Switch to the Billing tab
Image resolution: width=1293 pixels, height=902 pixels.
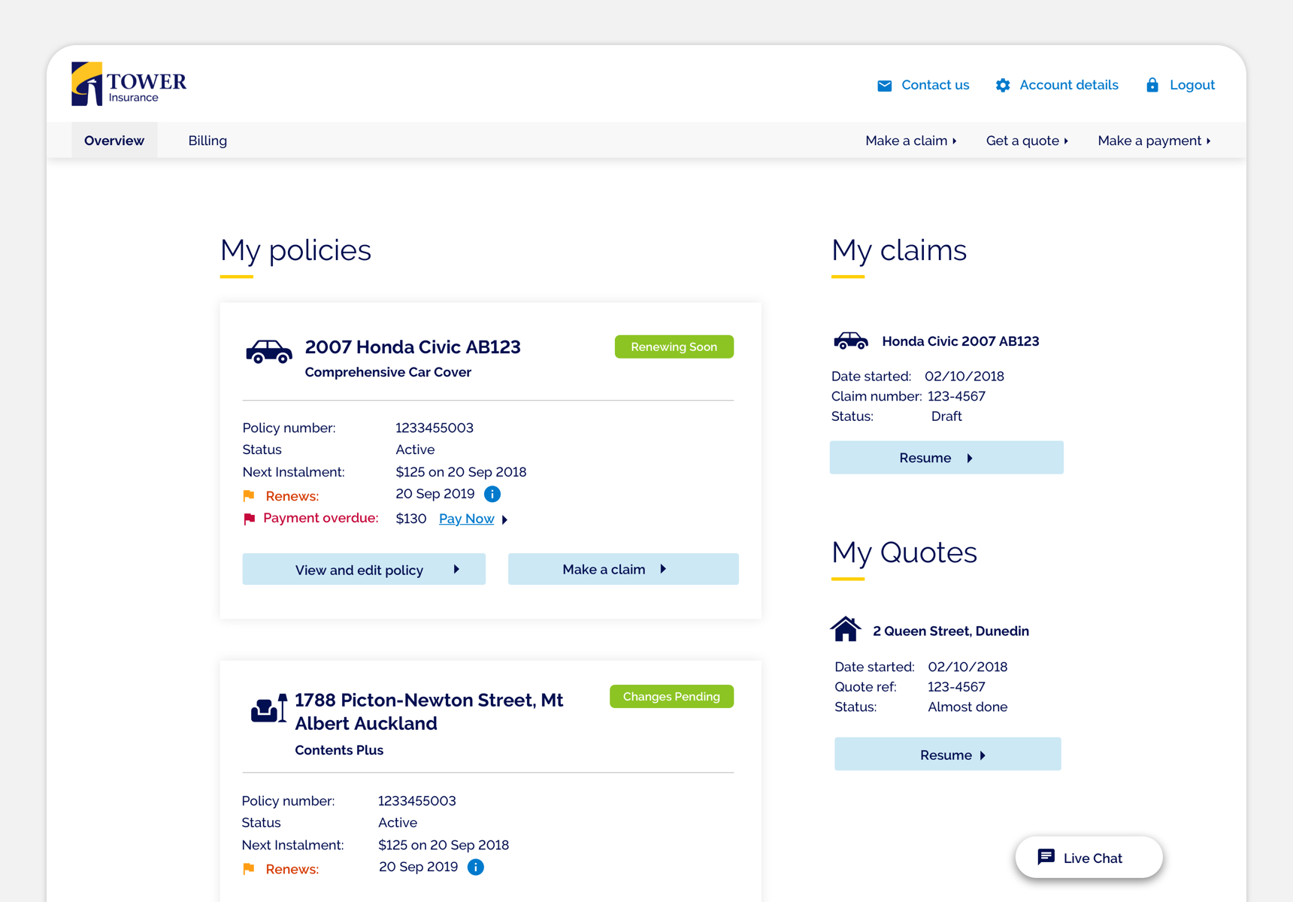[207, 141]
